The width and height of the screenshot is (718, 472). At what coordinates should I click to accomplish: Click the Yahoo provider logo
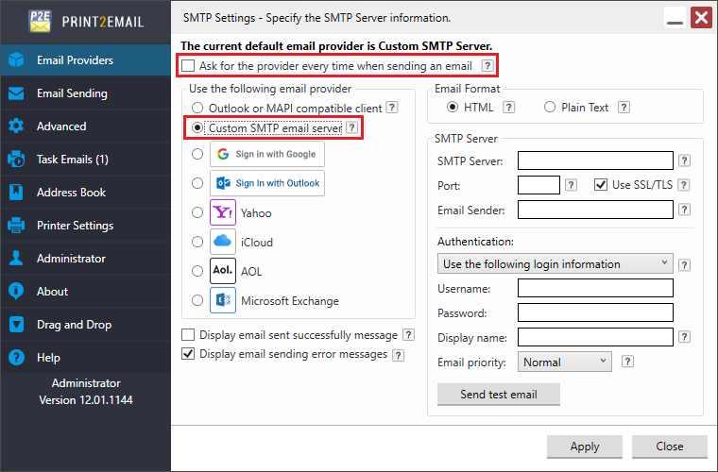click(223, 212)
